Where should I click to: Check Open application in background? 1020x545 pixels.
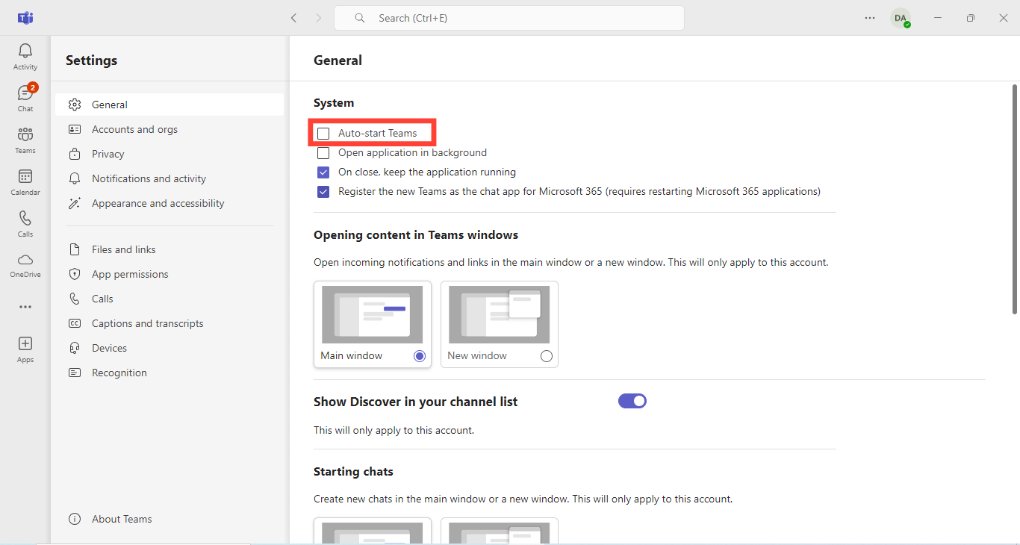(x=323, y=152)
